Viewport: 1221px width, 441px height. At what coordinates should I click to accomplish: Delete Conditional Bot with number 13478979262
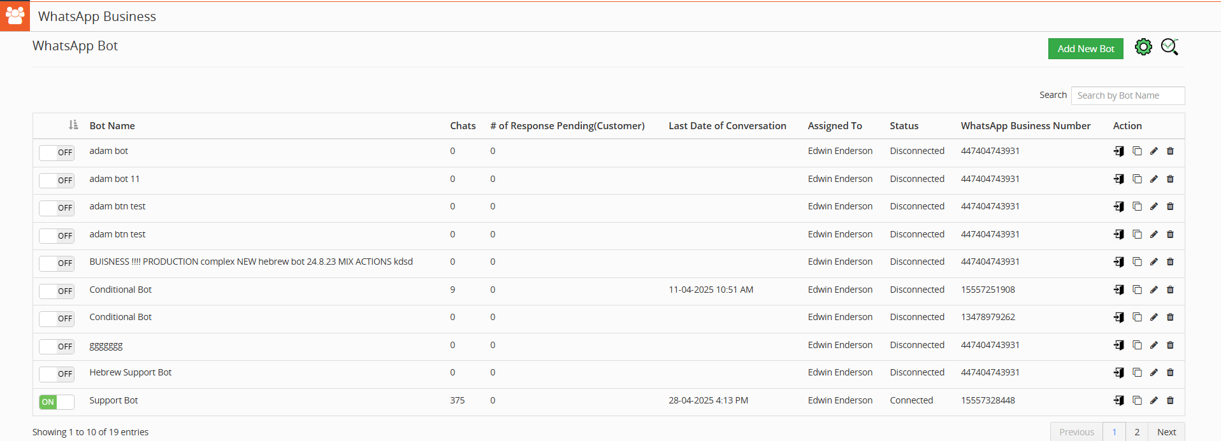1170,318
